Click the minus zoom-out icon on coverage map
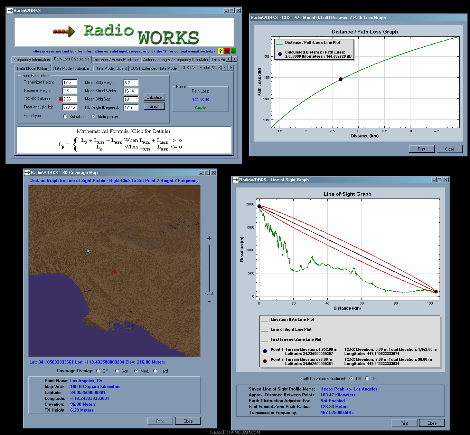The image size is (470, 435). 209,301
